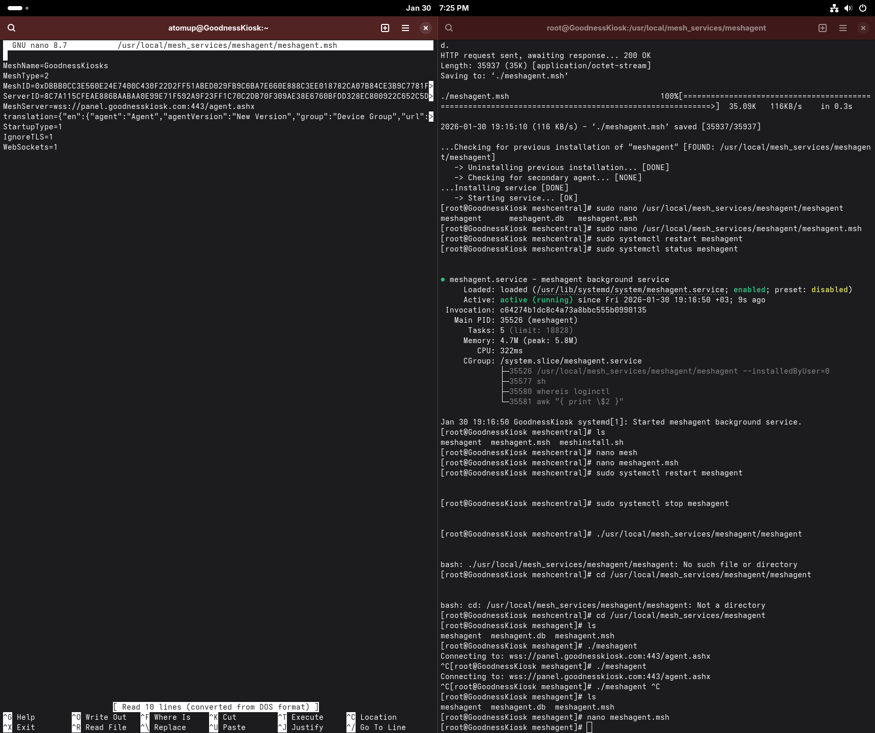Click the 'sudo systemctl status meshagent' command
The width and height of the screenshot is (875, 733).
tap(667, 249)
